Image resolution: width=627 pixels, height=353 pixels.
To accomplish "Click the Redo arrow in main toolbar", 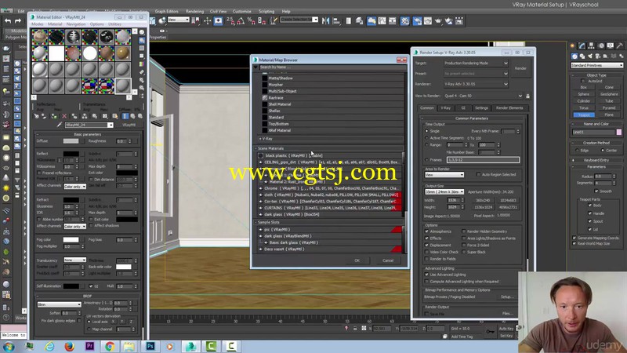I will tap(17, 21).
